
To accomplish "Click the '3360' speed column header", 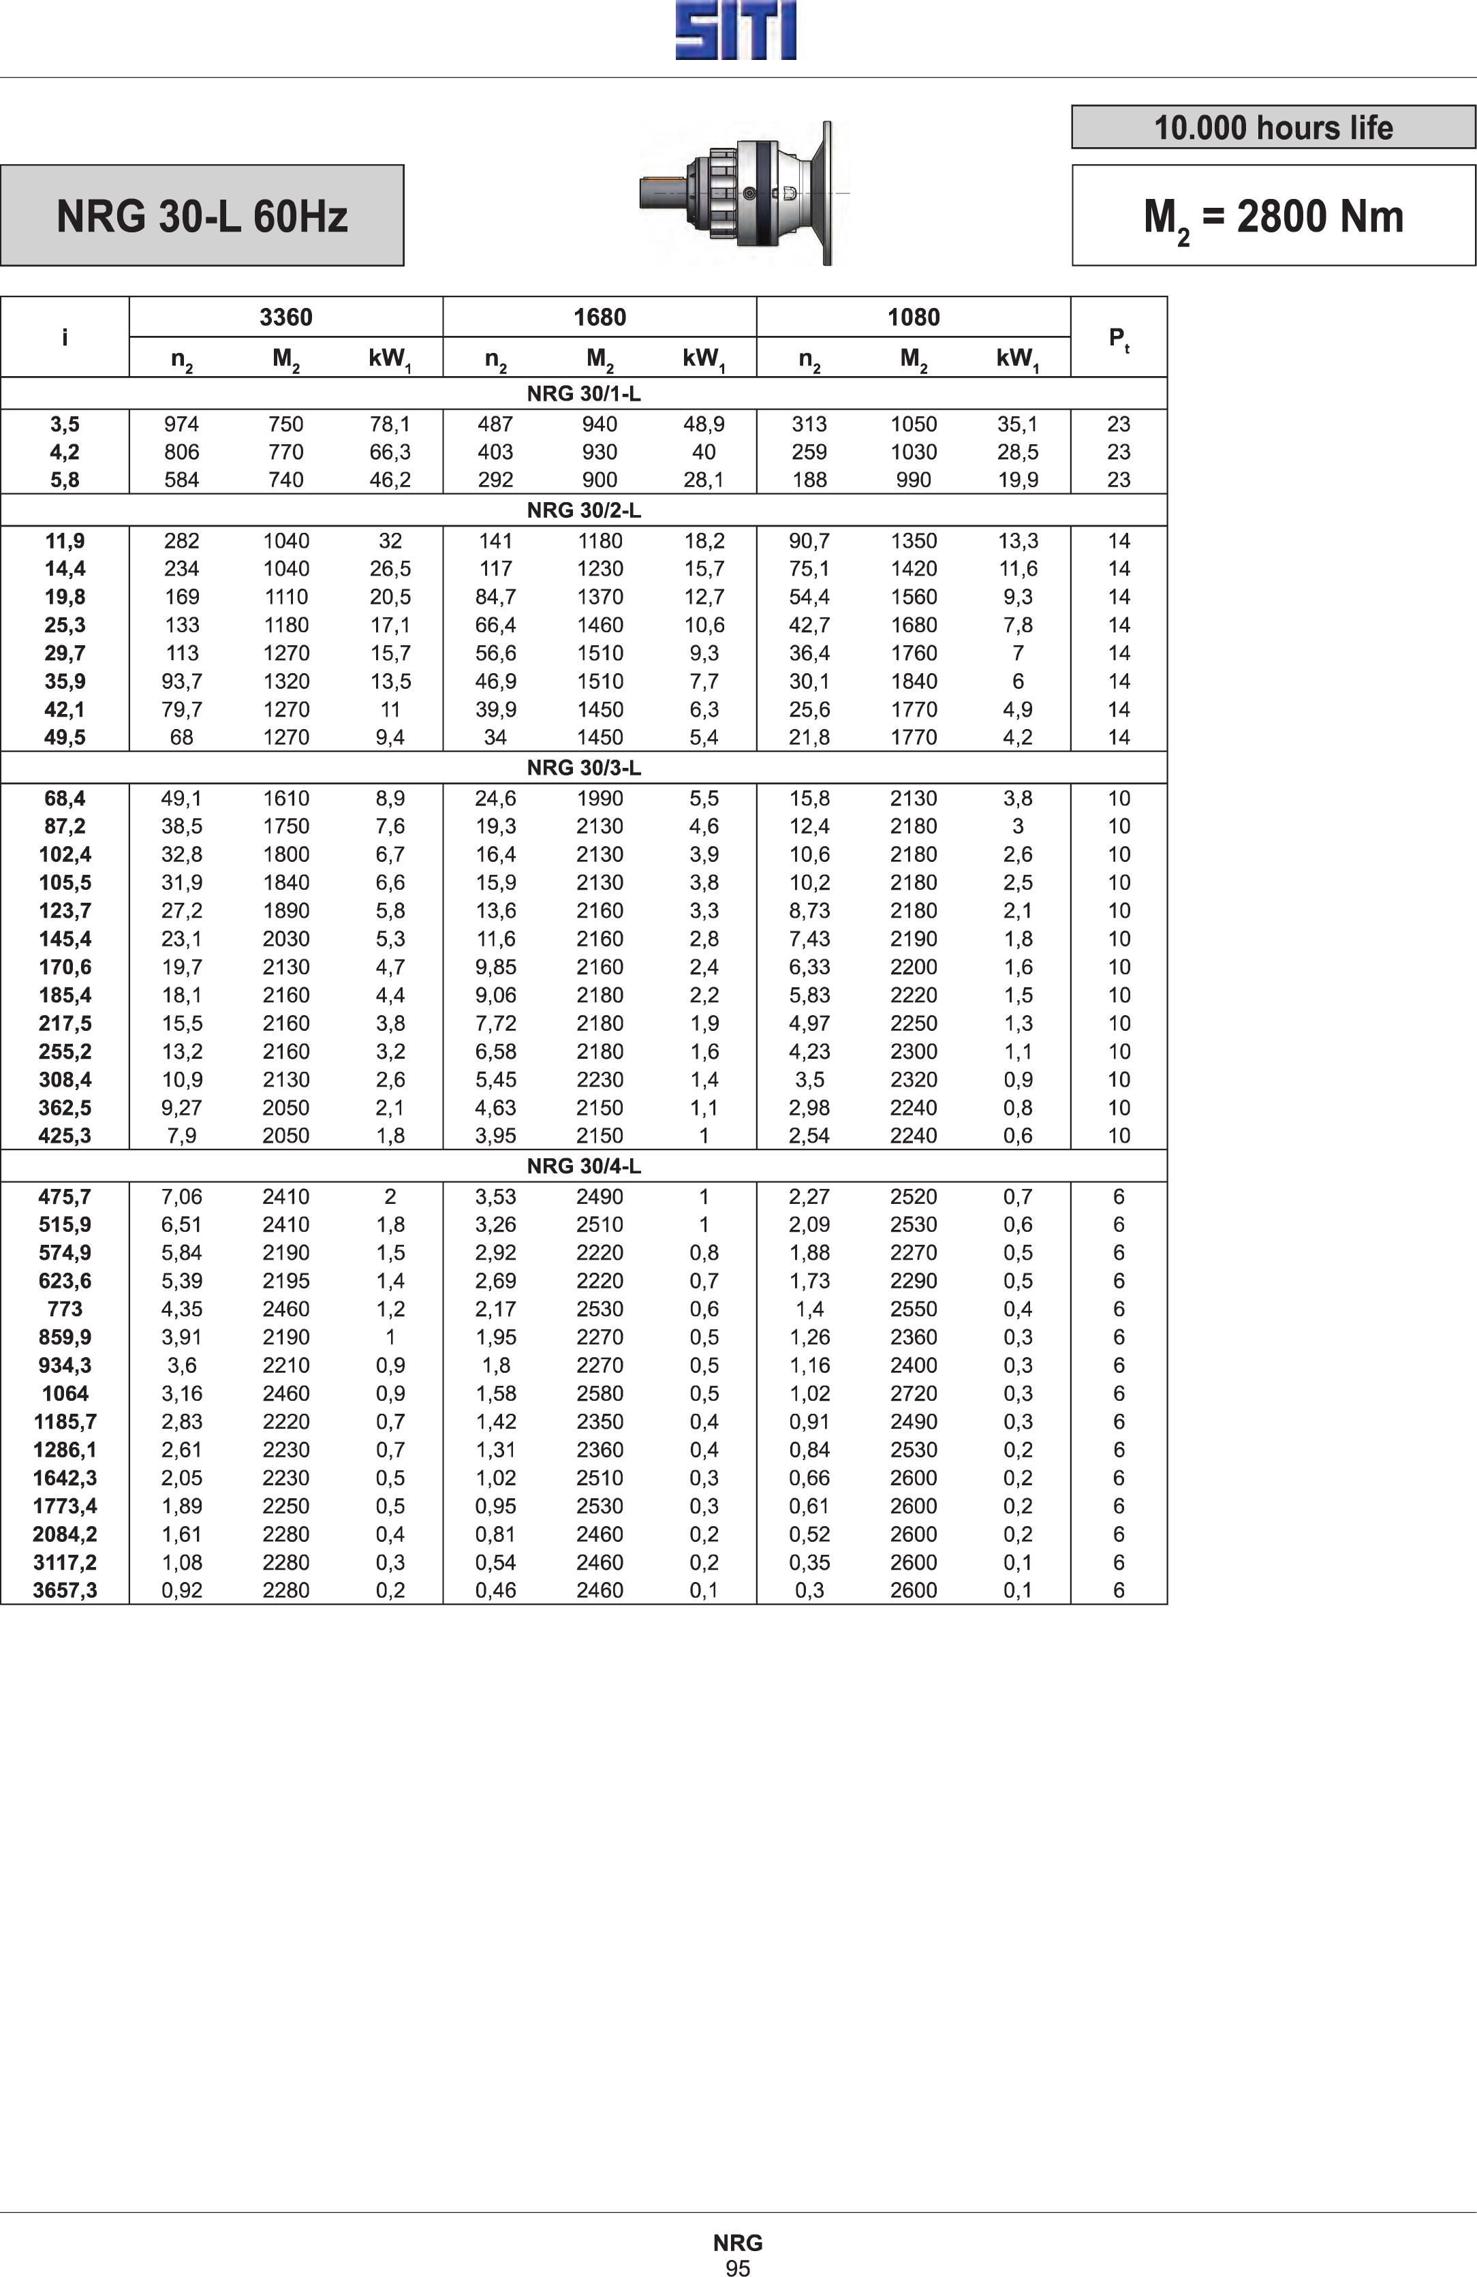I will point(286,317).
